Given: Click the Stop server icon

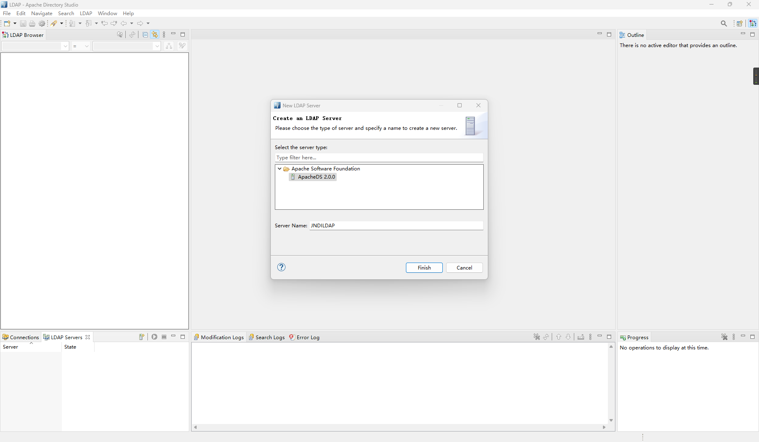Looking at the screenshot, I should pos(164,337).
